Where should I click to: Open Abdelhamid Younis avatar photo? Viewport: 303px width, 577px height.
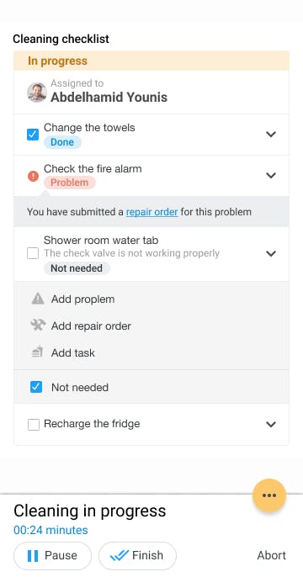[37, 93]
